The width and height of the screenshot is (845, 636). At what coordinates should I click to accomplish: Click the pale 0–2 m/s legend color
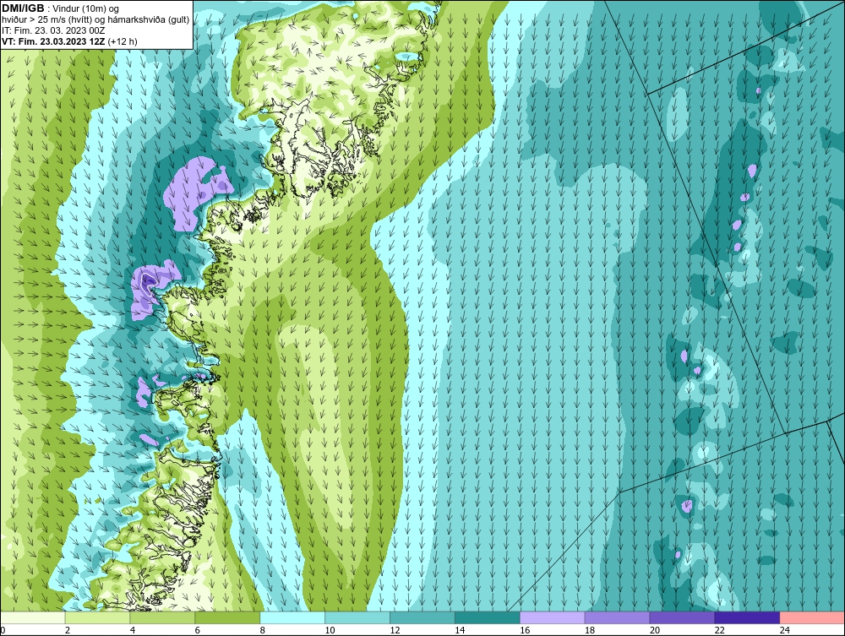[x=33, y=617]
